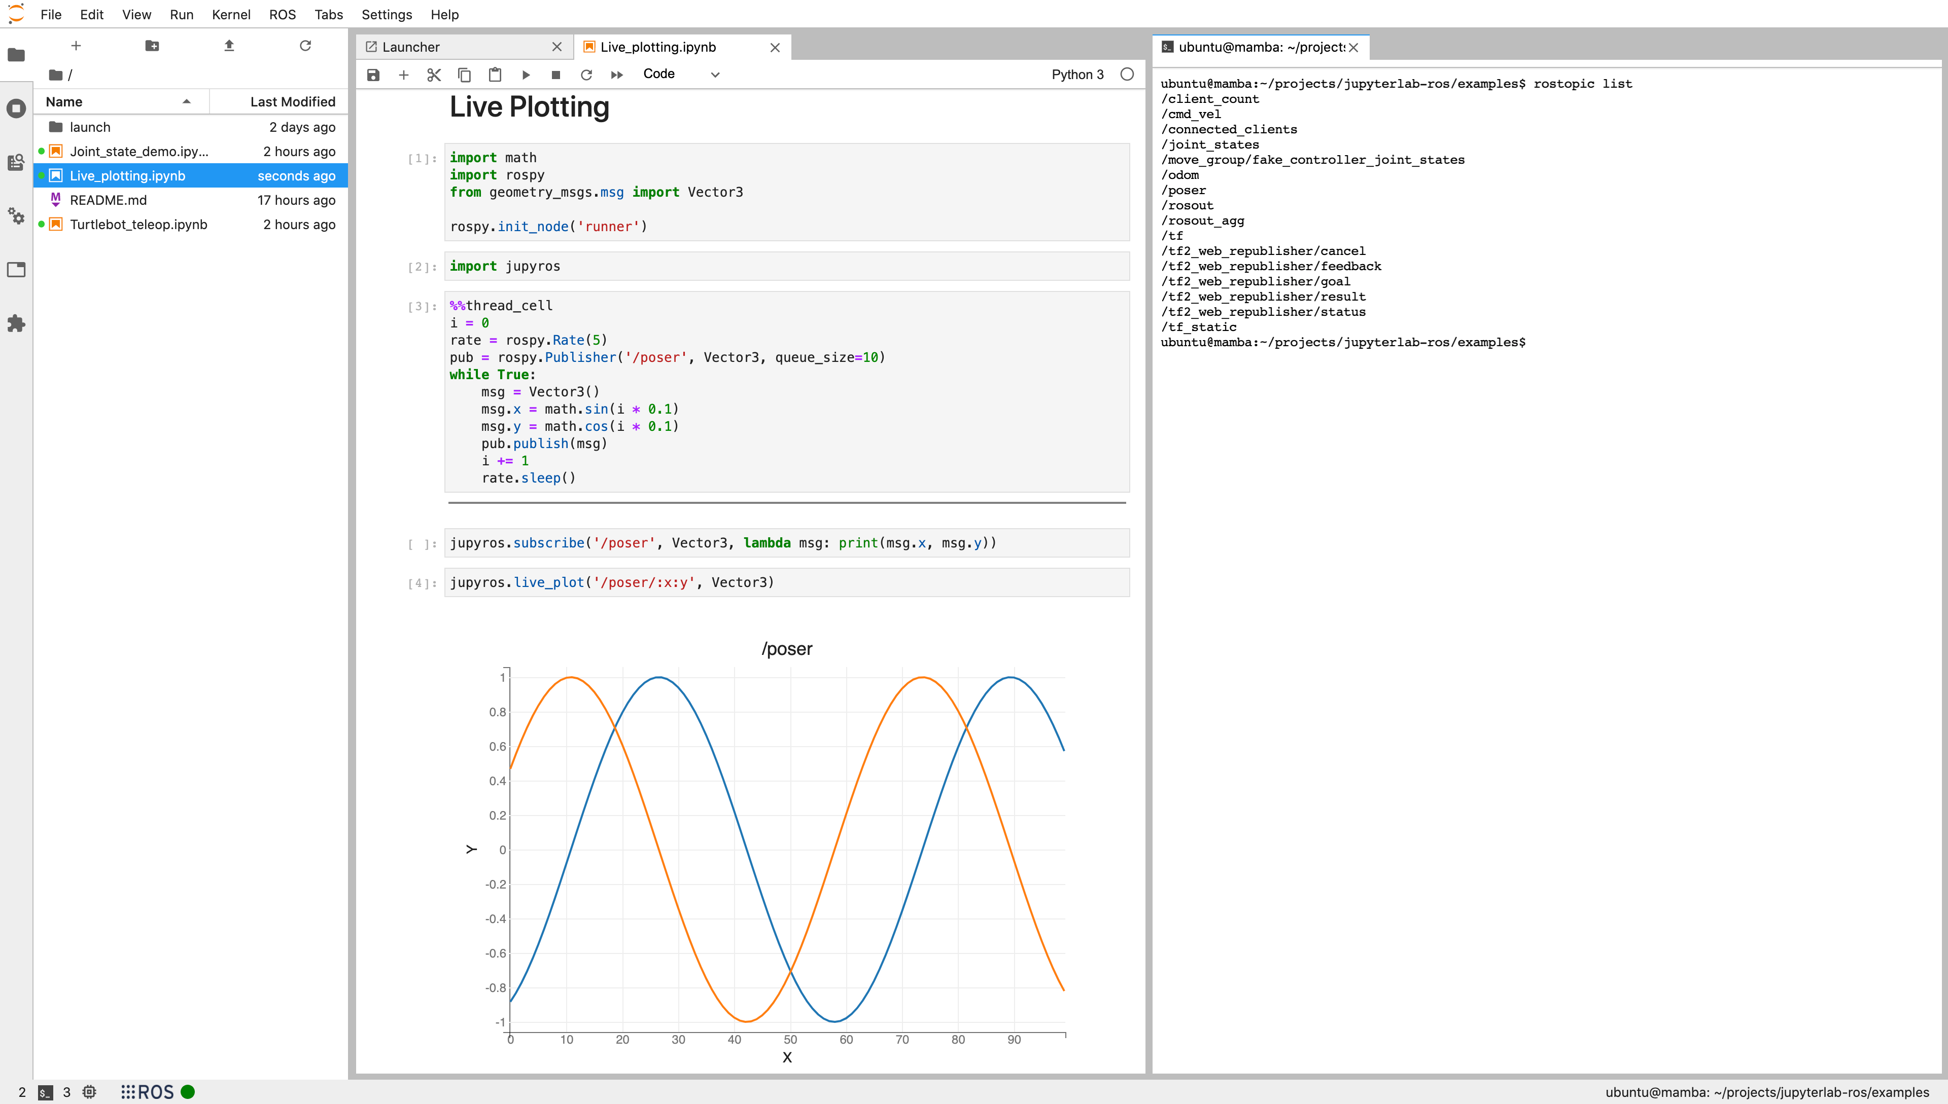Click the ROS label in status bar
Screen dimensions: 1948x1104
coord(156,1092)
